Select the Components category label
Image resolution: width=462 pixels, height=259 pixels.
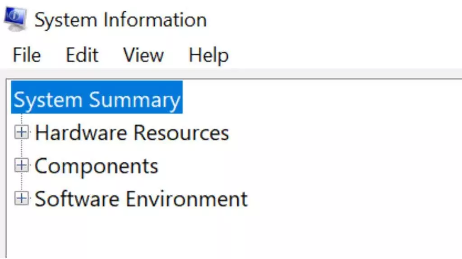[97, 166]
